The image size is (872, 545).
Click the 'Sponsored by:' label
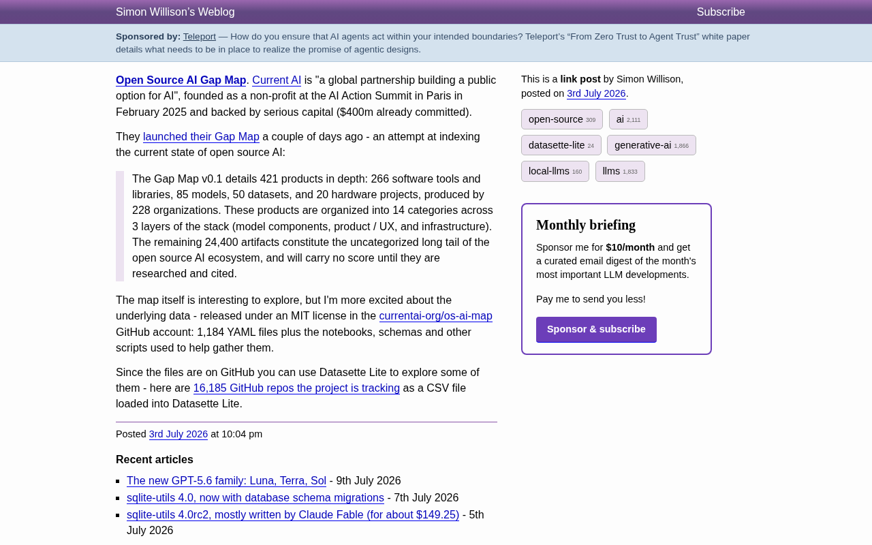tap(148, 37)
